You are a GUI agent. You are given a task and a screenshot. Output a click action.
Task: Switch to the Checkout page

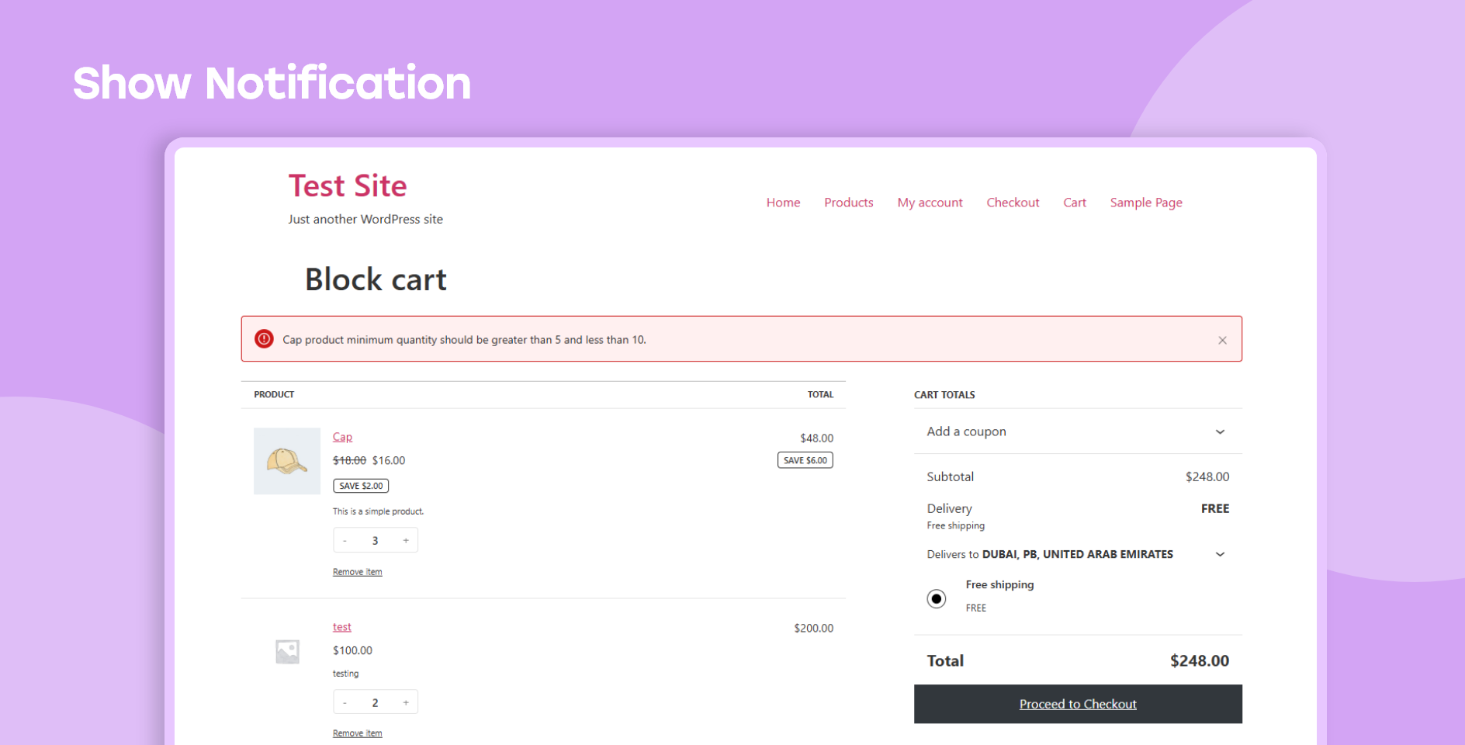click(x=1013, y=203)
